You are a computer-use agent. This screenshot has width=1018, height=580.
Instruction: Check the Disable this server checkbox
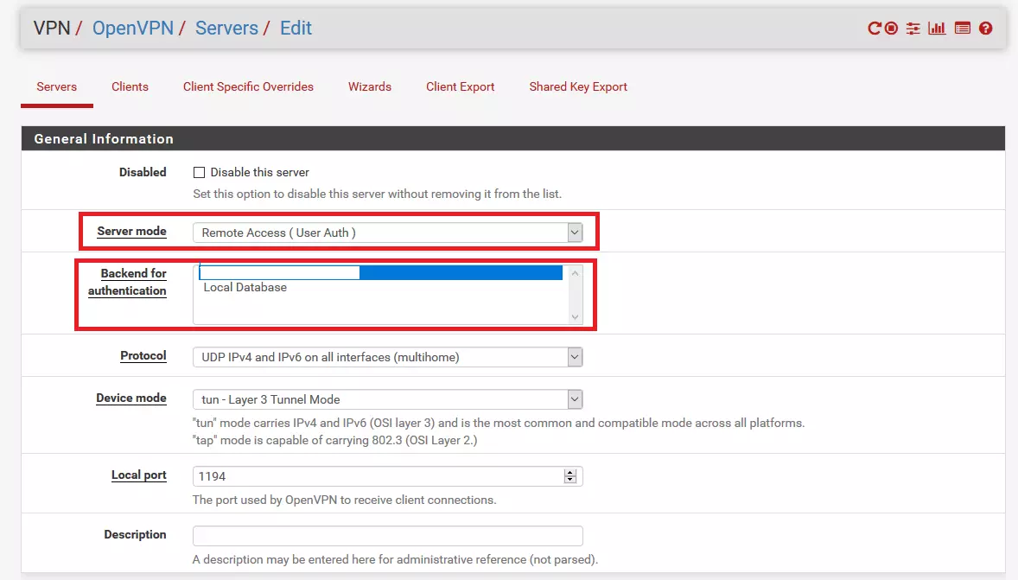199,172
